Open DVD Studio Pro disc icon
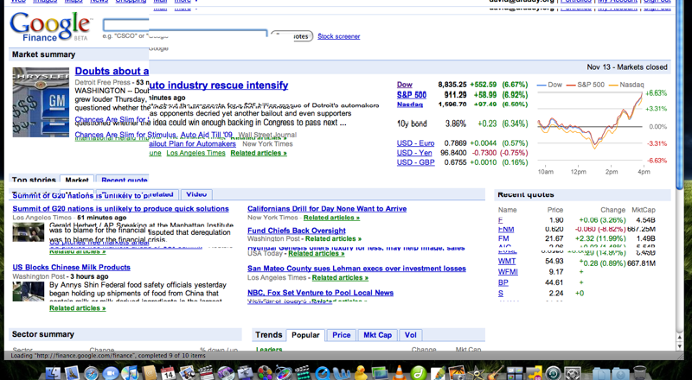The image size is (692, 380). [226, 373]
